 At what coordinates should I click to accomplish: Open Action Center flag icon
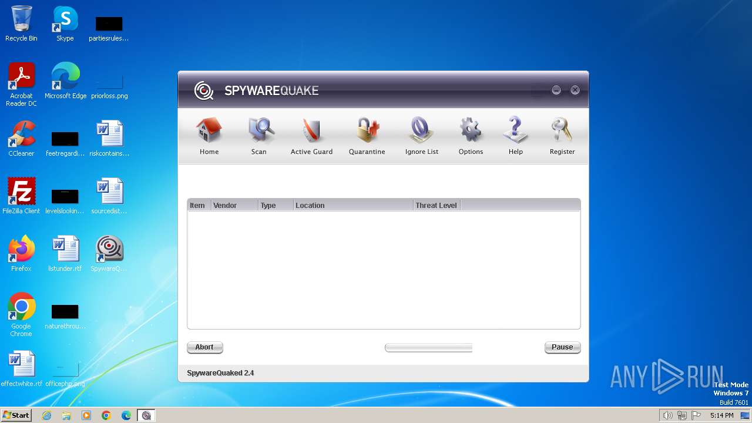tap(696, 415)
